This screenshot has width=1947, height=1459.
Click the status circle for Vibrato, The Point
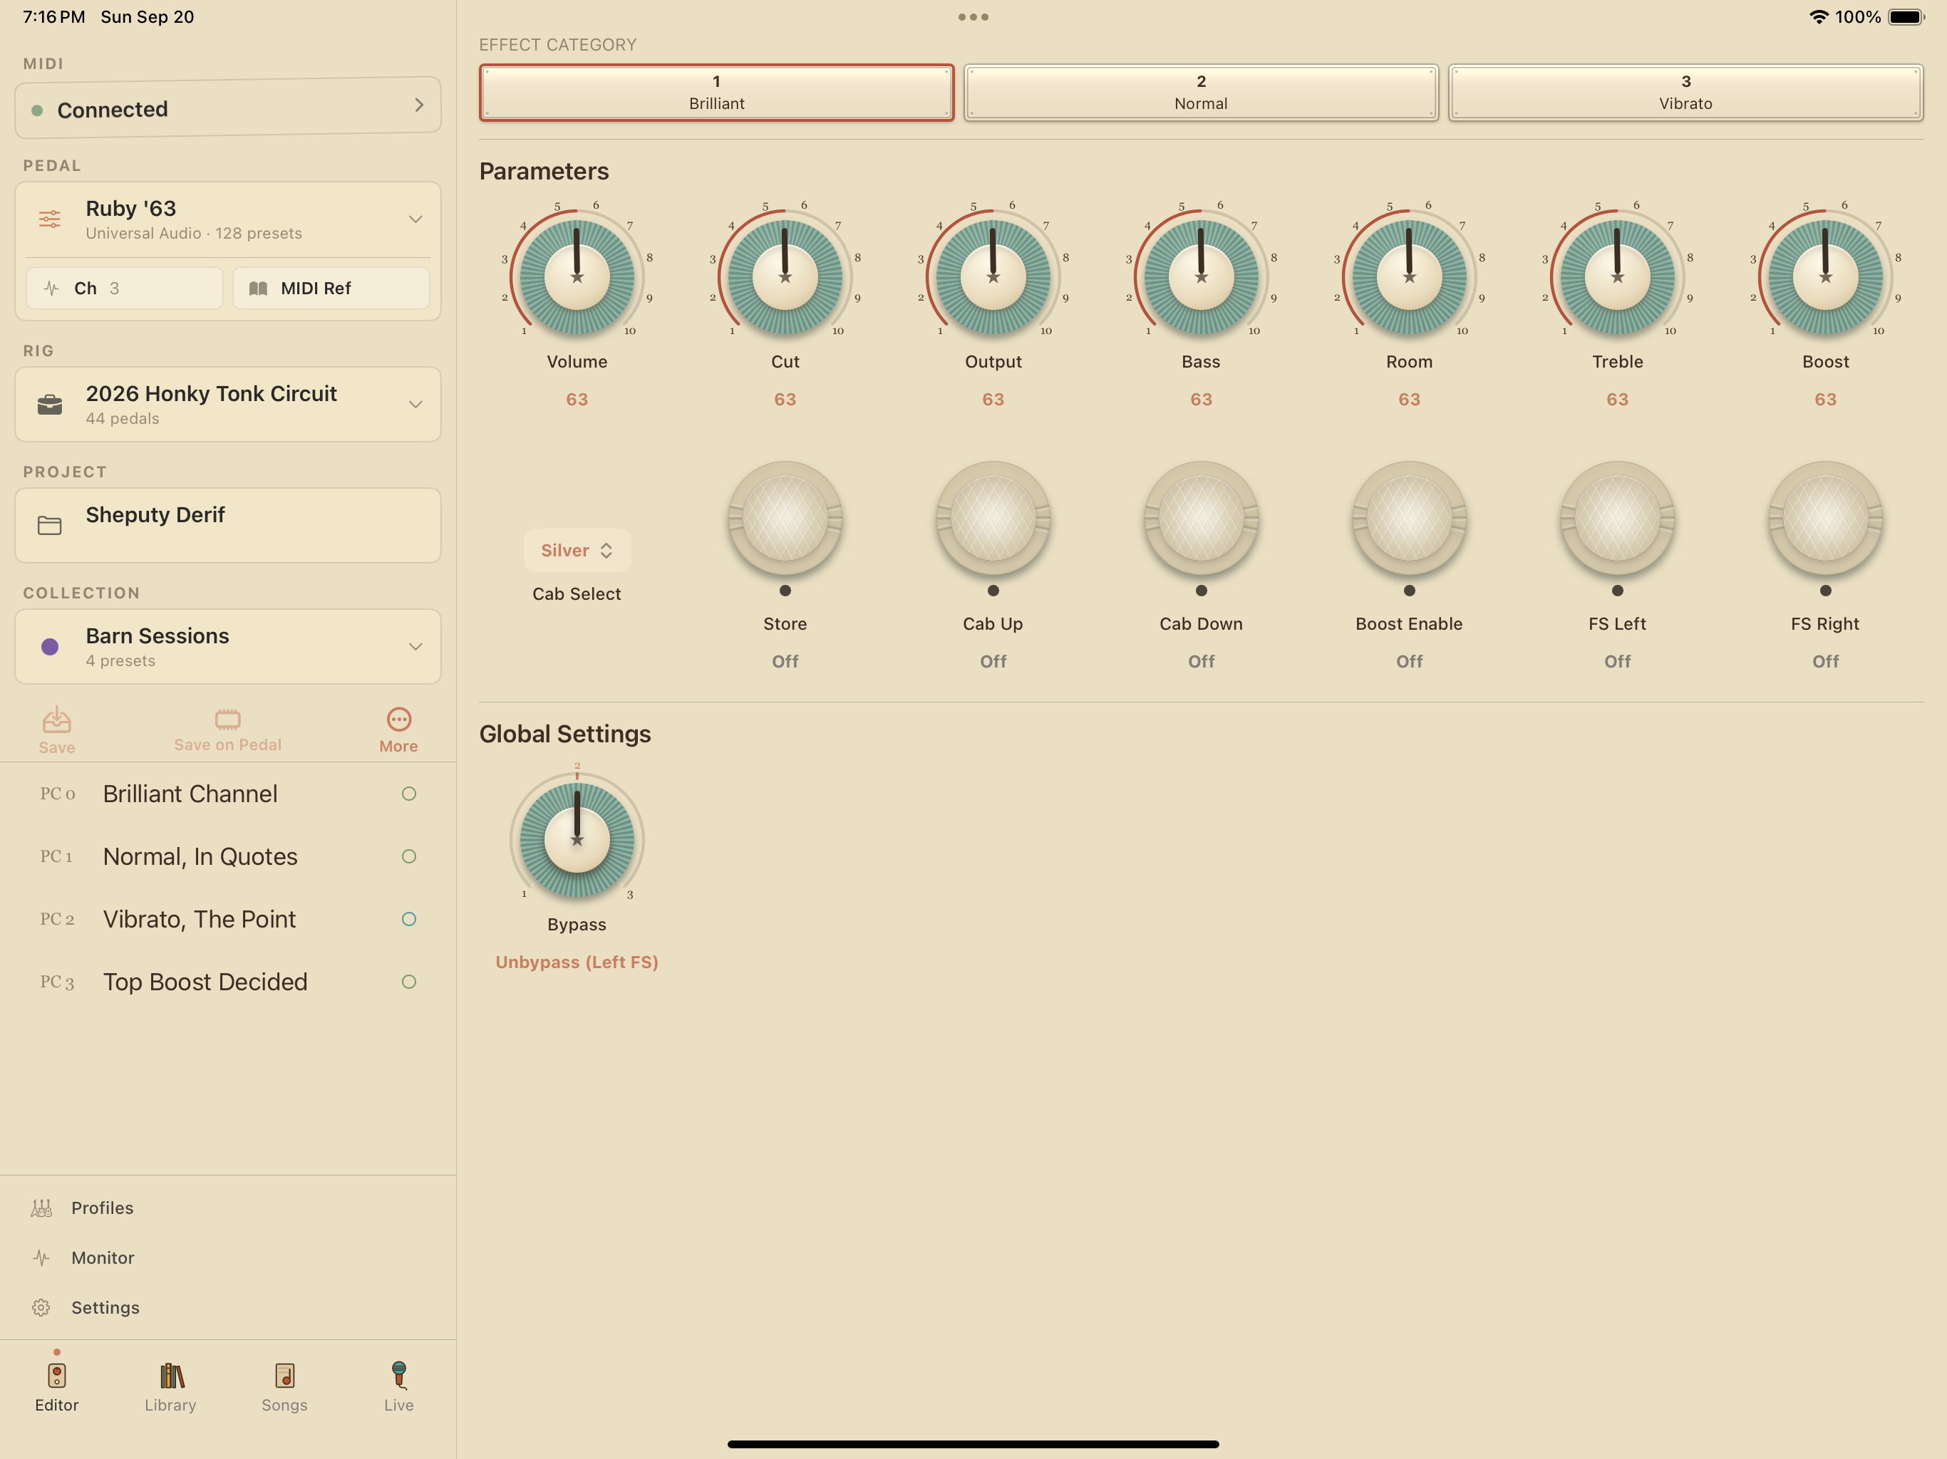click(x=409, y=919)
